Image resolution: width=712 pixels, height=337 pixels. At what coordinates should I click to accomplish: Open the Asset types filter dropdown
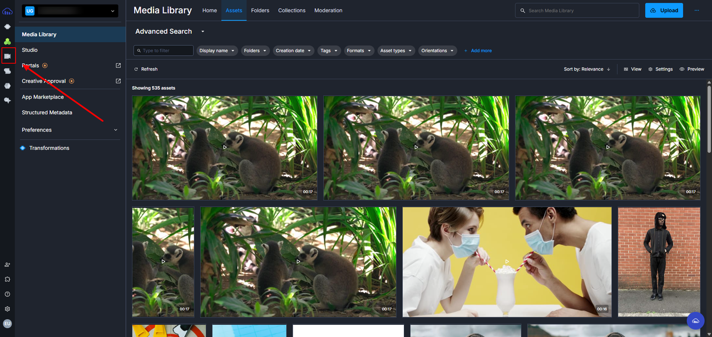coord(395,51)
